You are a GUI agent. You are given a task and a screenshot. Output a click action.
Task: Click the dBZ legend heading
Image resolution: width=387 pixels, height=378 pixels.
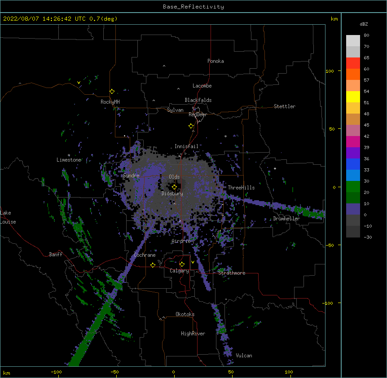[364, 24]
